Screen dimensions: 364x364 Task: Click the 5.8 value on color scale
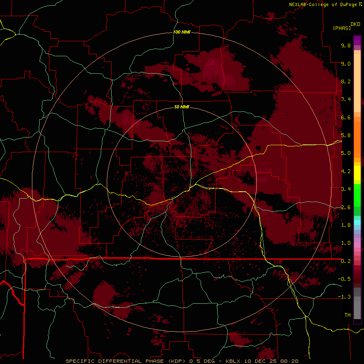pos(346,135)
